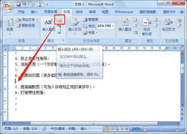Image resolution: width=187 pixels, height=134 pixels.
Task: Open the PDFelement tab
Action: pos(124,12)
